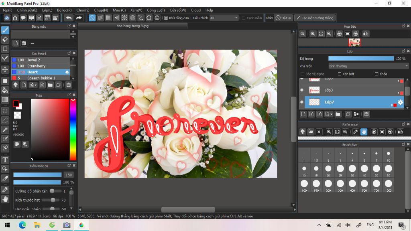Image resolution: width=411 pixels, height=231 pixels.
Task: Select the transparent color swatch
Action: click(17, 115)
